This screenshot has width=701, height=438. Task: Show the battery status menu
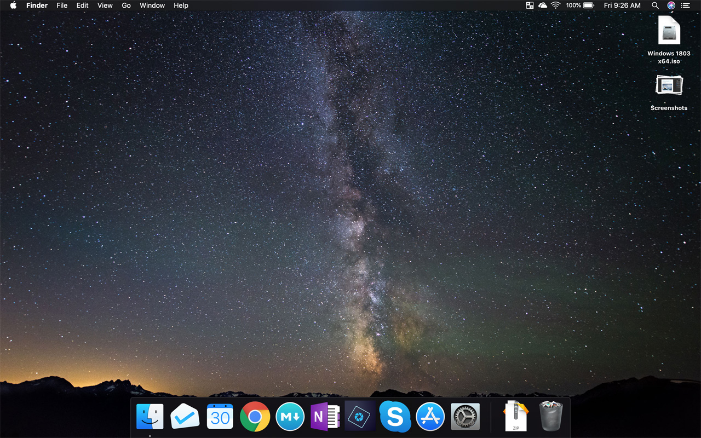coord(589,5)
